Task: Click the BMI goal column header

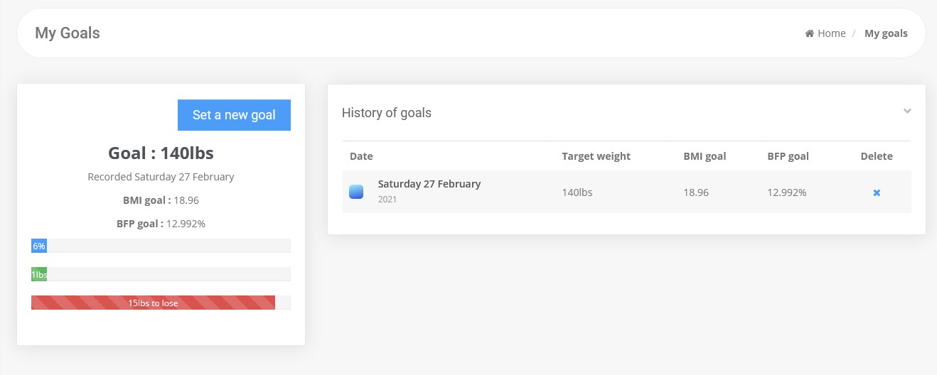Action: (x=705, y=156)
